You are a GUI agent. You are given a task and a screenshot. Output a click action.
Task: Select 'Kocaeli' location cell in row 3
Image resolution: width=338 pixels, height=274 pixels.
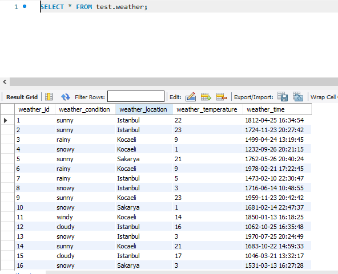144,140
